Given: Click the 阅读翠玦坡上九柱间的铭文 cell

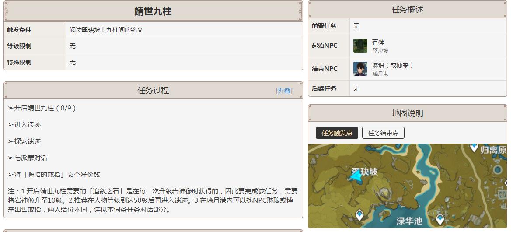Looking at the screenshot, I should coord(106,30).
